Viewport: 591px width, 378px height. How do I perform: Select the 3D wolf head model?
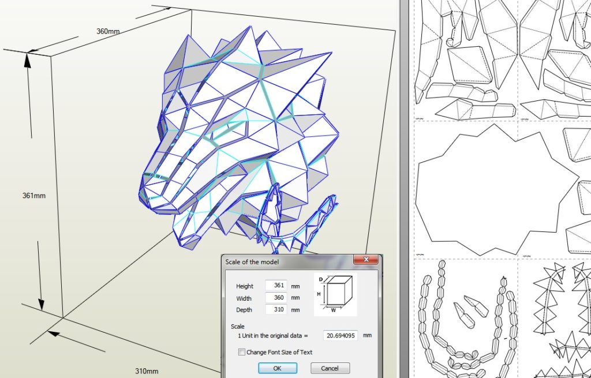point(240,140)
